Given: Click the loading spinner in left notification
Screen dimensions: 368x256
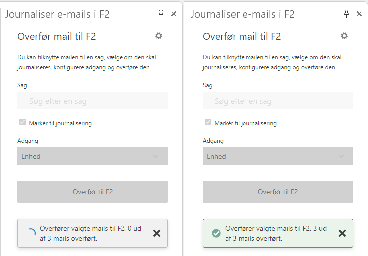Looking at the screenshot, I should coord(31,233).
